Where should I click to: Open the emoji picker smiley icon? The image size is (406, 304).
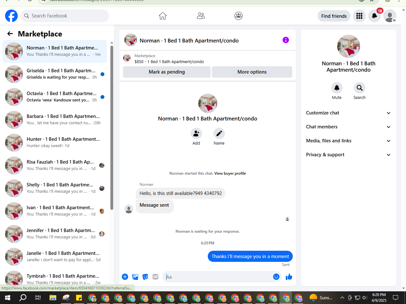276,277
